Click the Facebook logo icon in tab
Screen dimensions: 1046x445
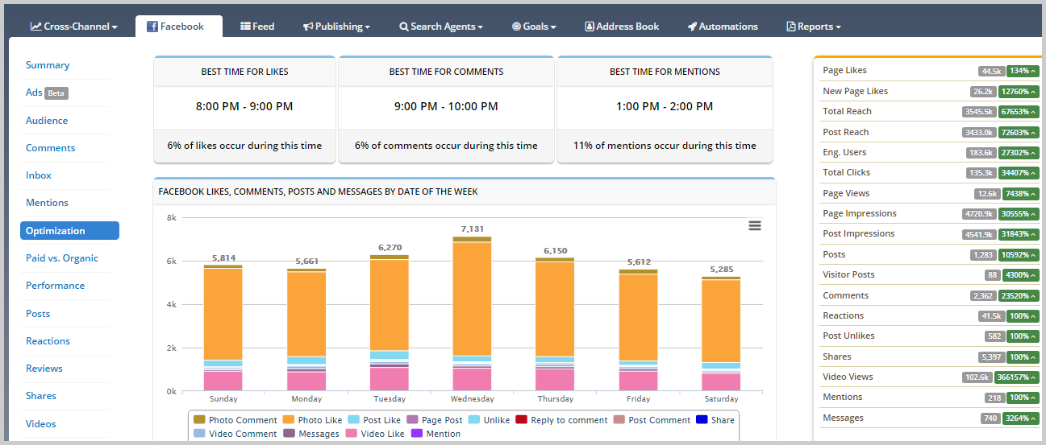click(152, 27)
